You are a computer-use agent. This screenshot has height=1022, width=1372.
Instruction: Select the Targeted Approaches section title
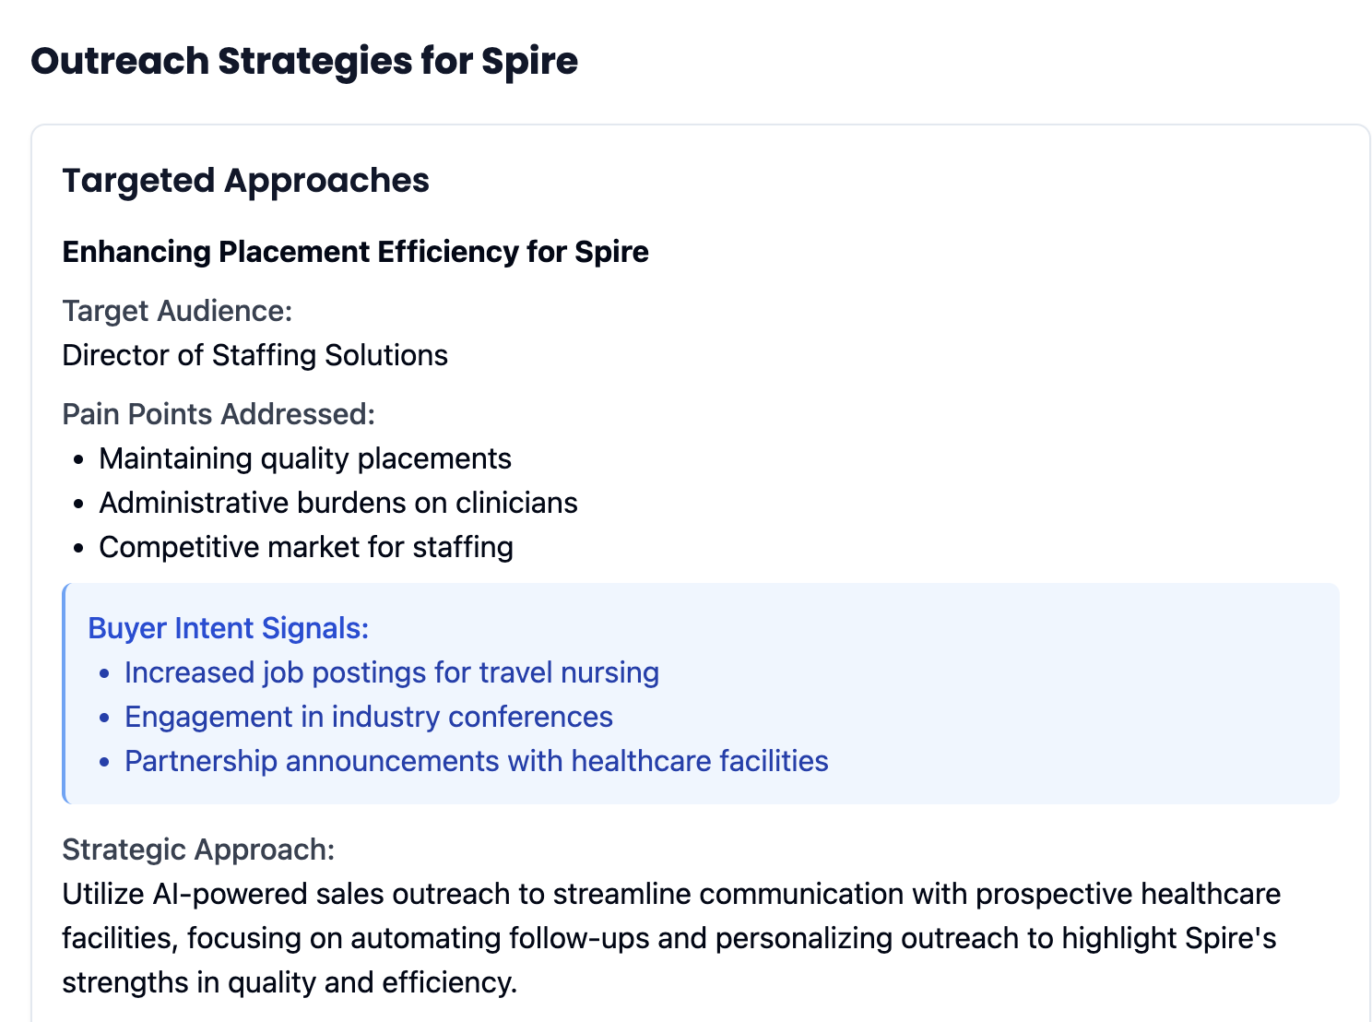[245, 181]
